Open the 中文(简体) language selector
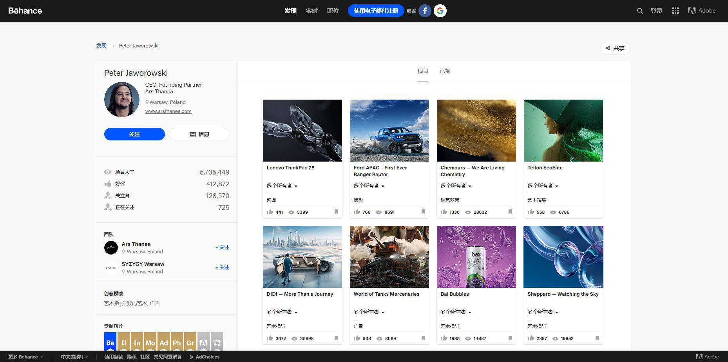The width and height of the screenshot is (728, 362). (x=74, y=357)
